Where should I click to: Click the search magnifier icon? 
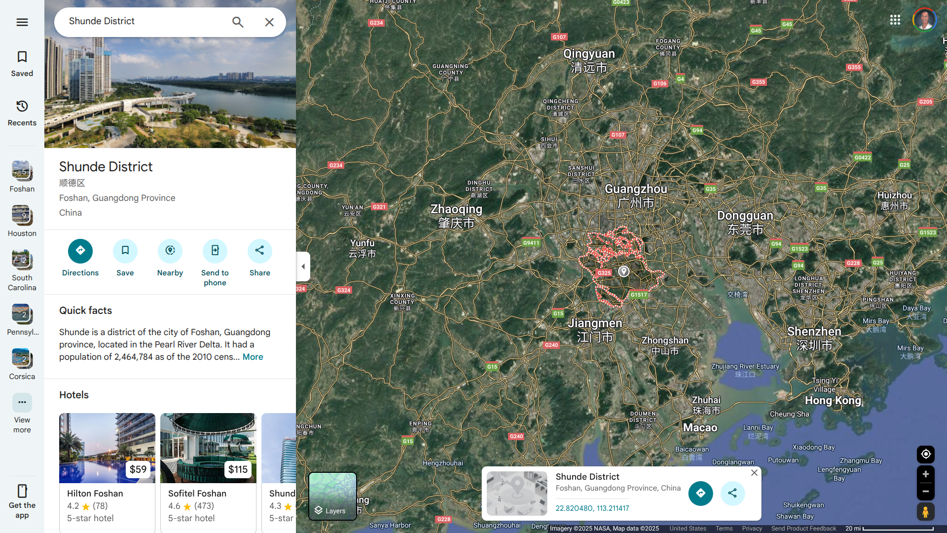point(238,22)
